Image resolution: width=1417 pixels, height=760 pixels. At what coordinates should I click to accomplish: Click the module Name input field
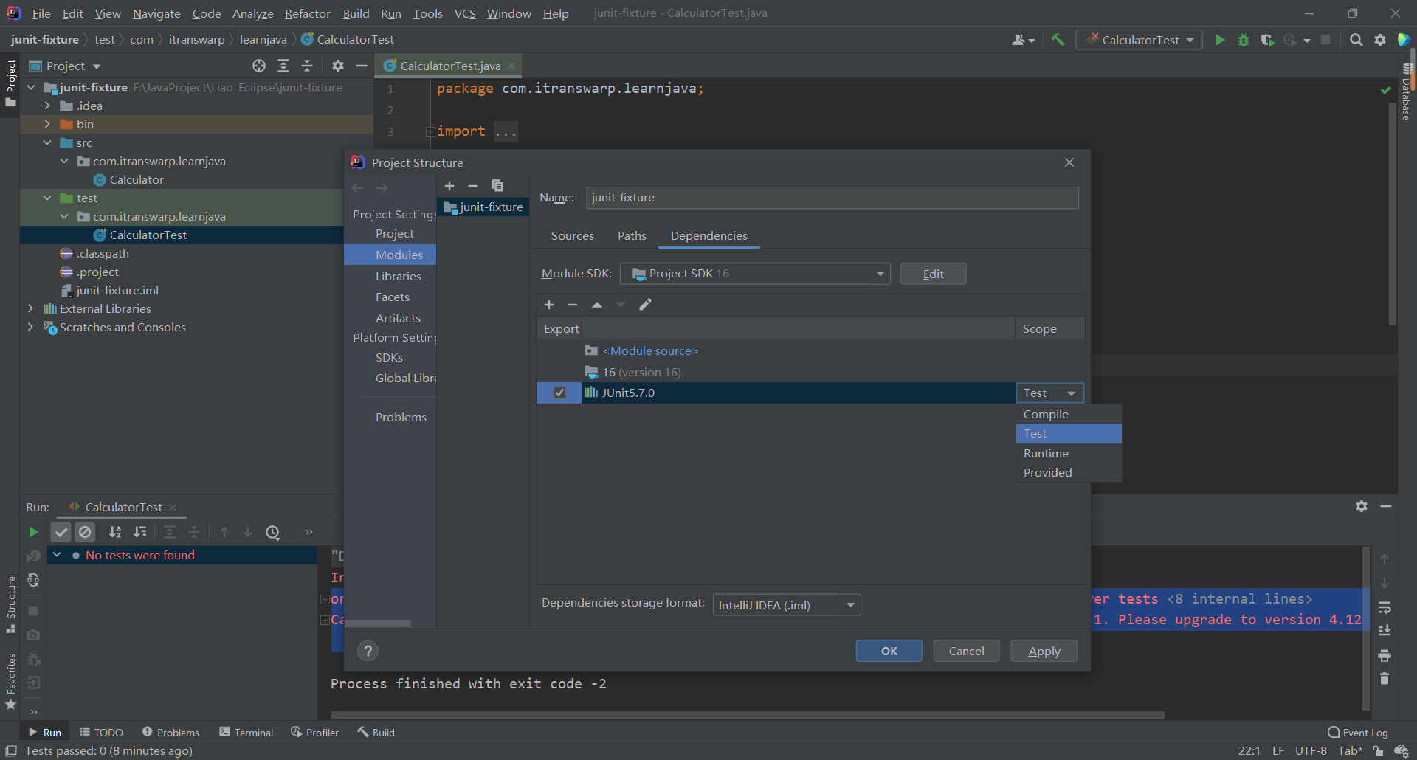[832, 197]
